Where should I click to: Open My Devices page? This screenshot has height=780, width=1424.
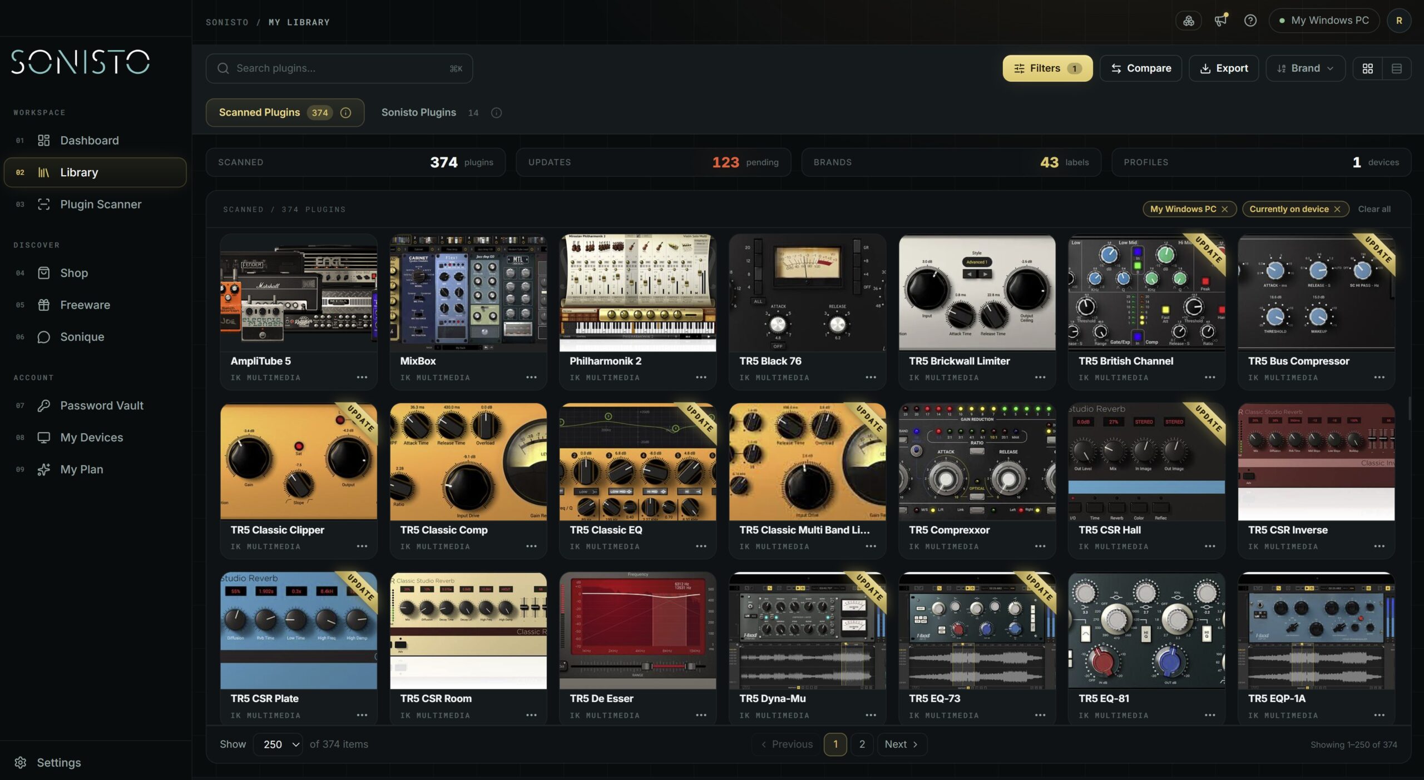pos(95,438)
